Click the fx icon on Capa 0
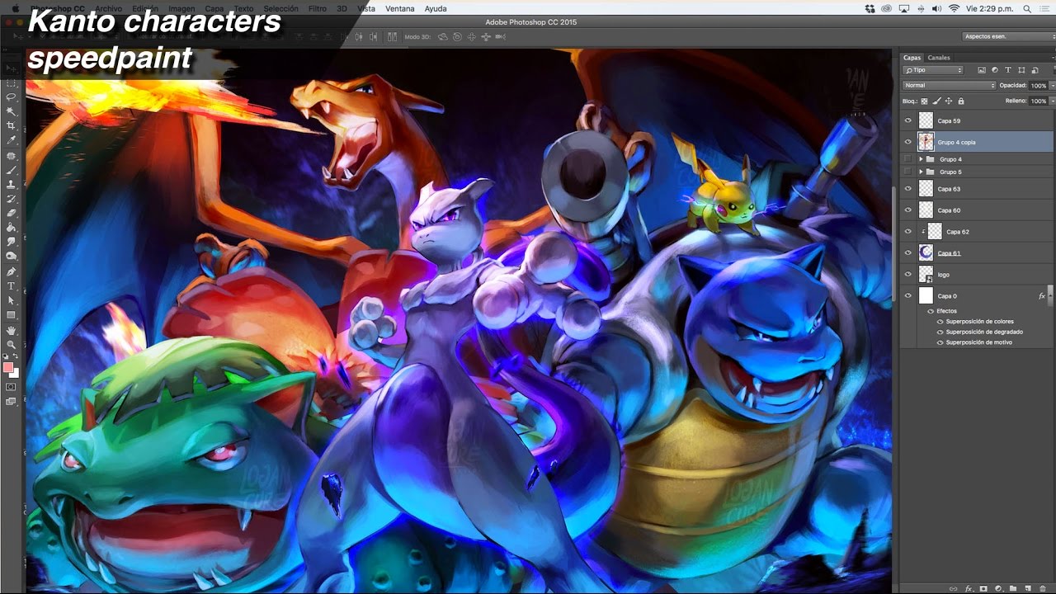 point(1041,295)
